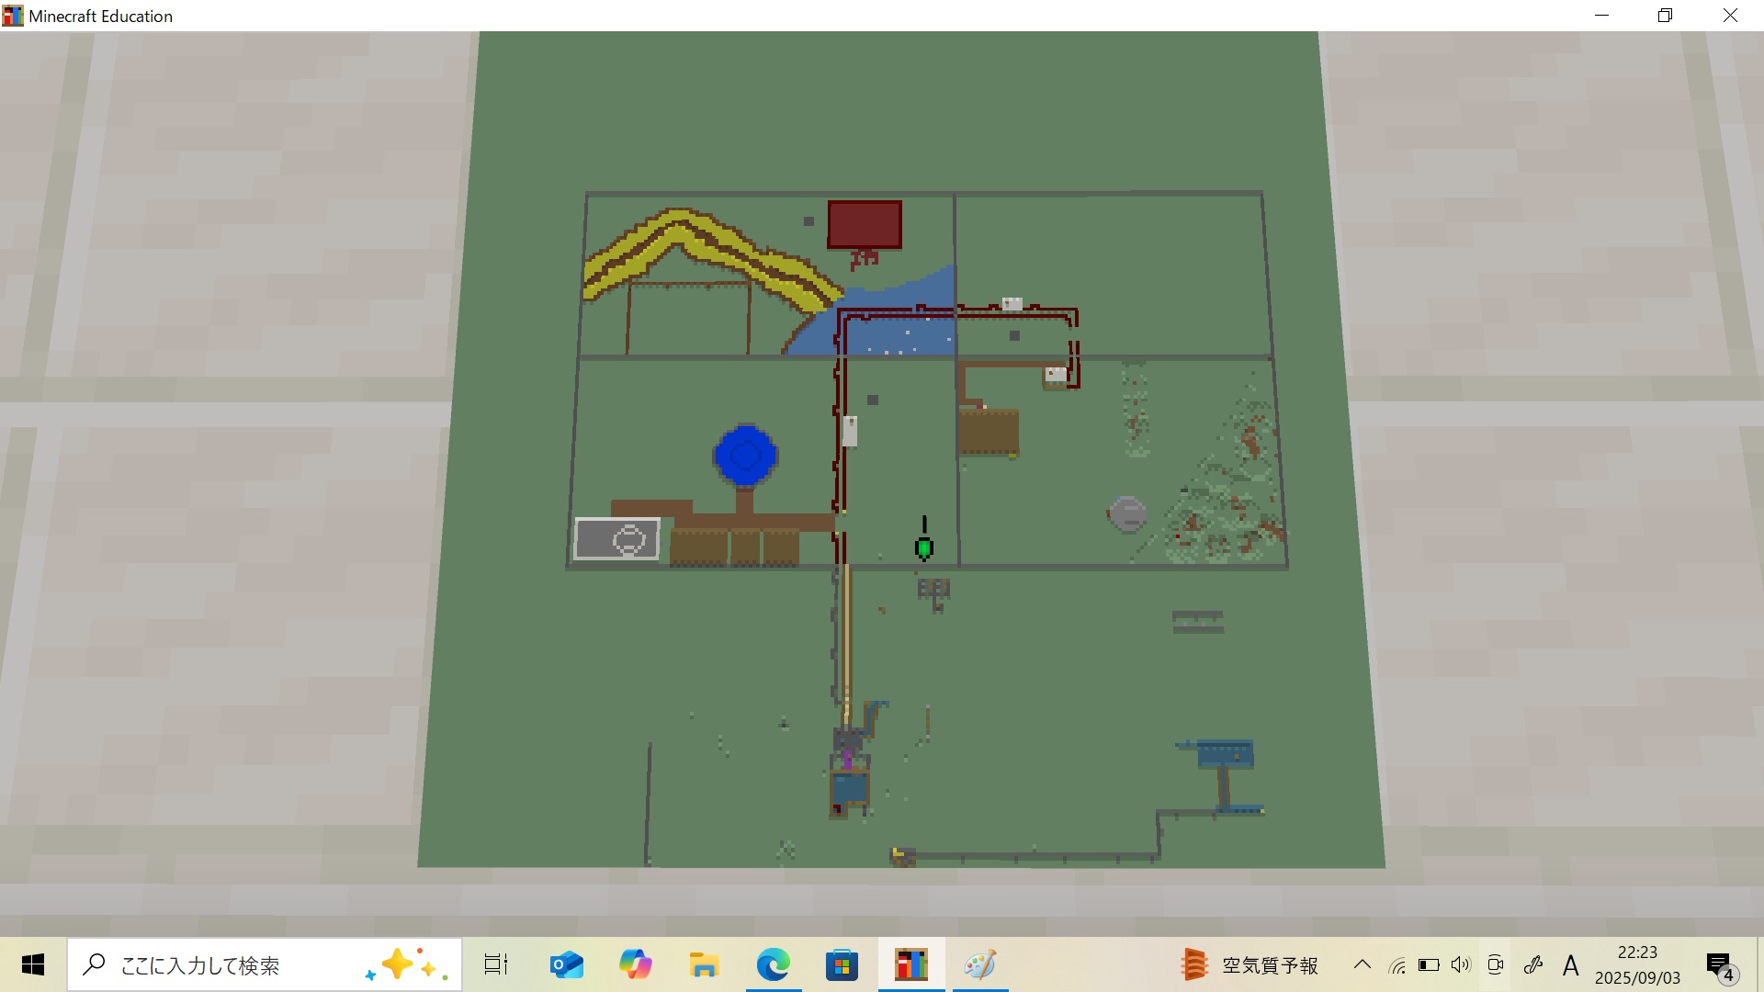Open File Explorer from taskbar

(x=704, y=965)
